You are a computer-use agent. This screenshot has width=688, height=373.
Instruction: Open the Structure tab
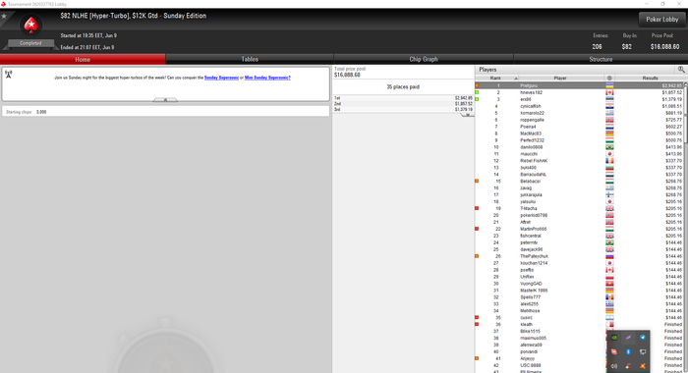pyautogui.click(x=601, y=59)
